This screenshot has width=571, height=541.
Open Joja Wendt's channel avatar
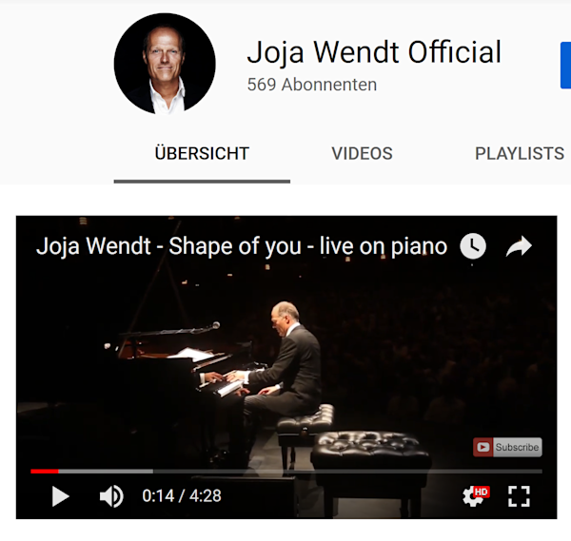tap(165, 64)
